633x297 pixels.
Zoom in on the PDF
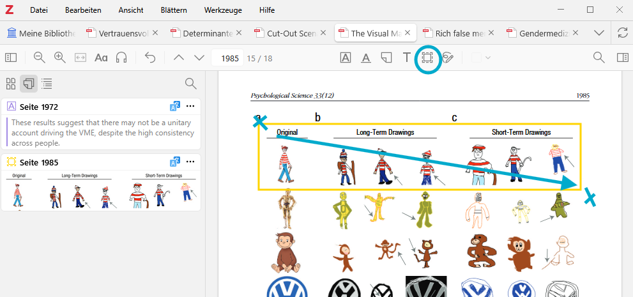click(60, 57)
